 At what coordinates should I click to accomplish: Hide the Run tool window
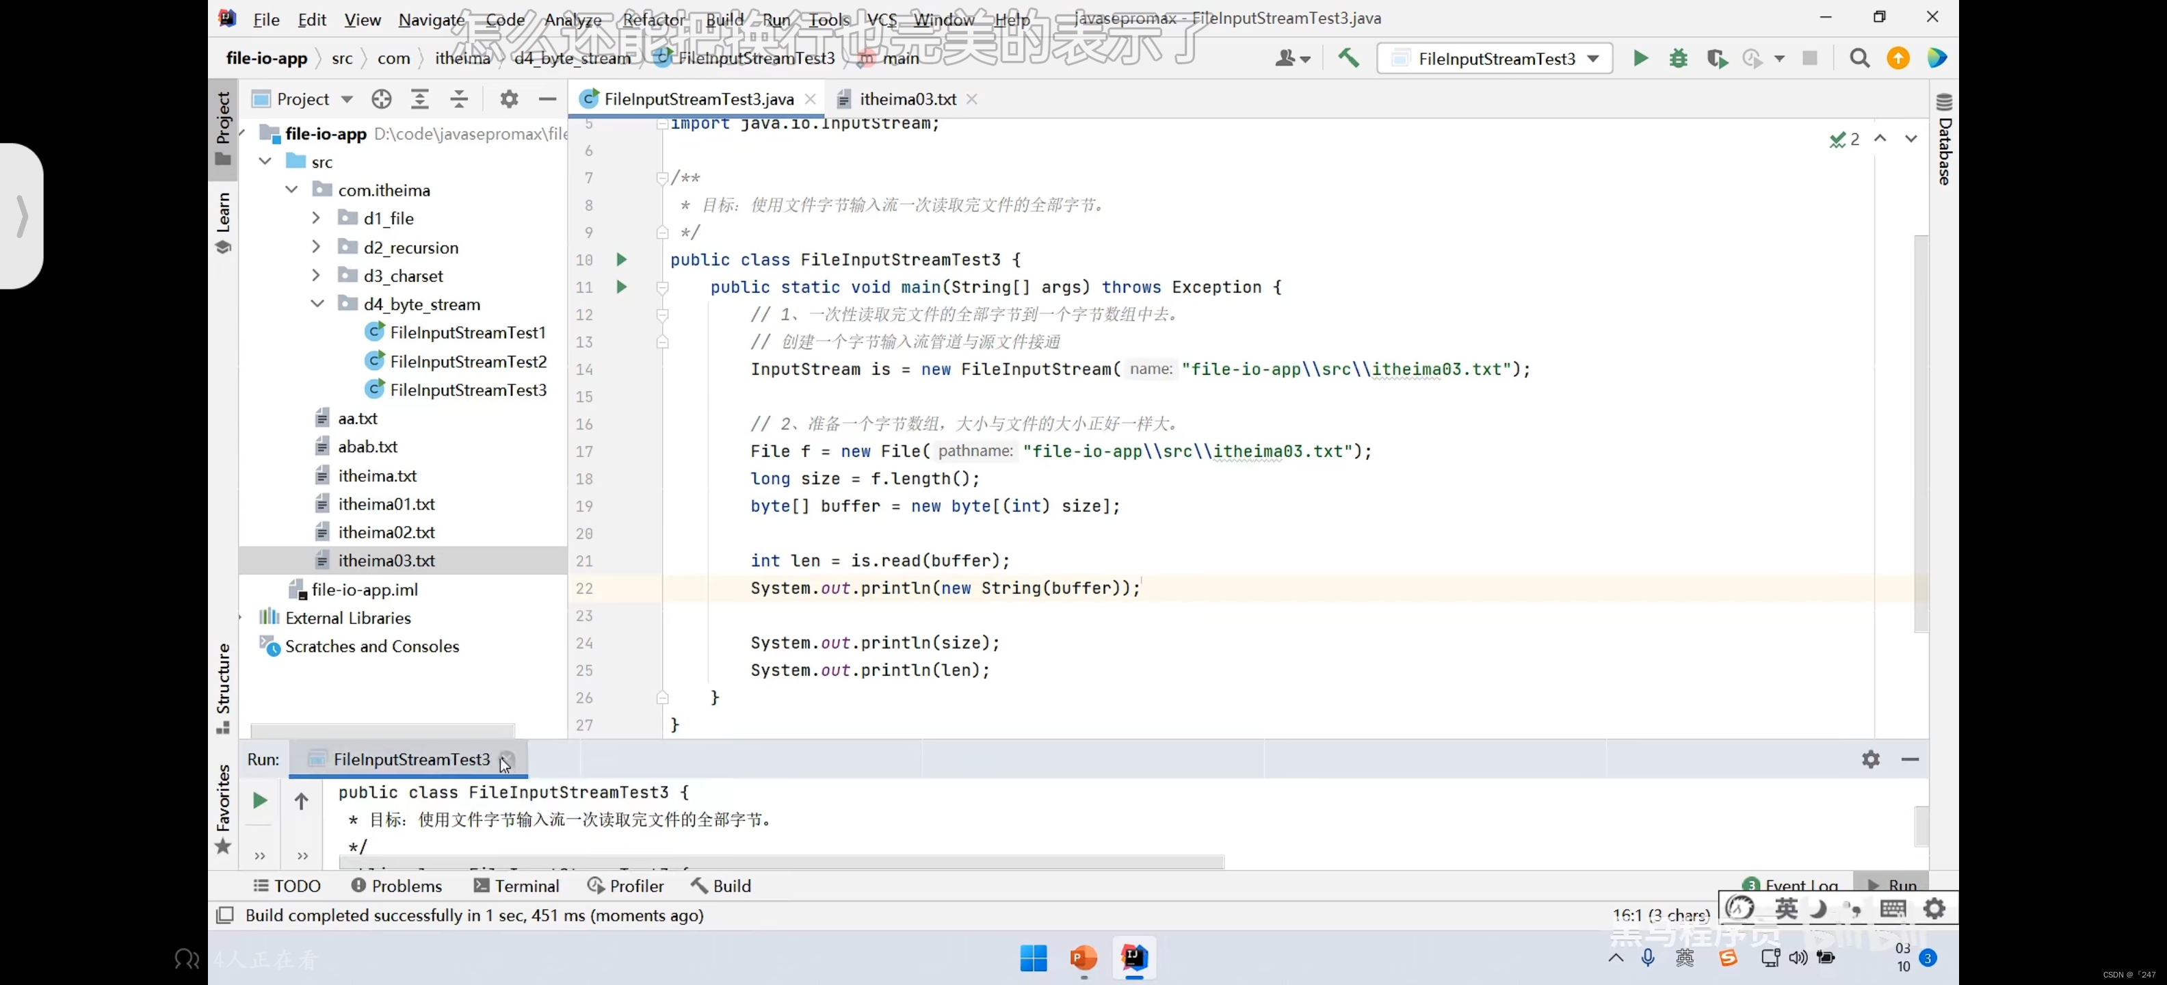1910,759
